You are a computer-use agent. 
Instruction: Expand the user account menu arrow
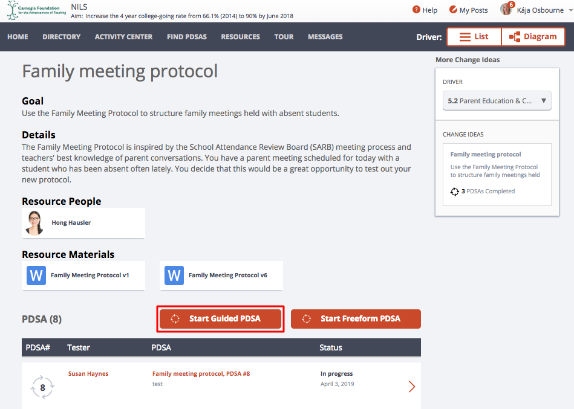(x=570, y=11)
